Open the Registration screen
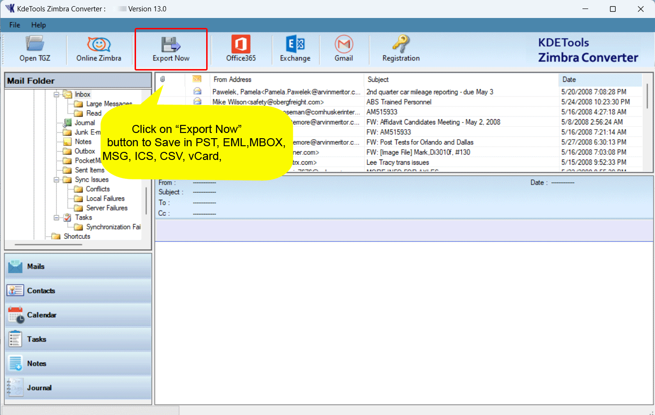The image size is (655, 415). [x=401, y=49]
